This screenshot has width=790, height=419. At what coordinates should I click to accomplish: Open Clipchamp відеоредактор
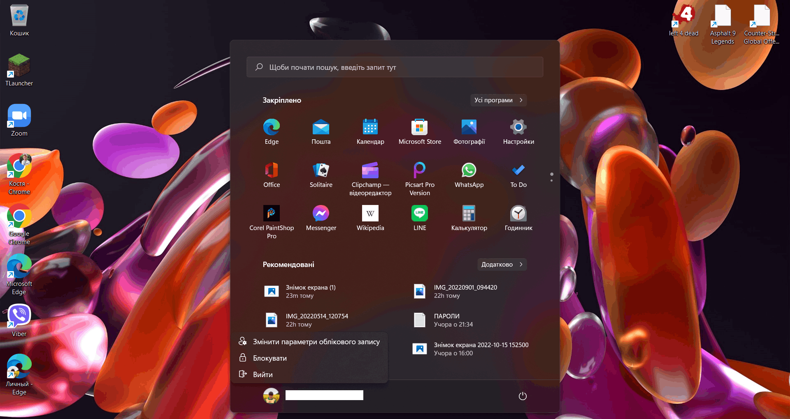point(370,179)
